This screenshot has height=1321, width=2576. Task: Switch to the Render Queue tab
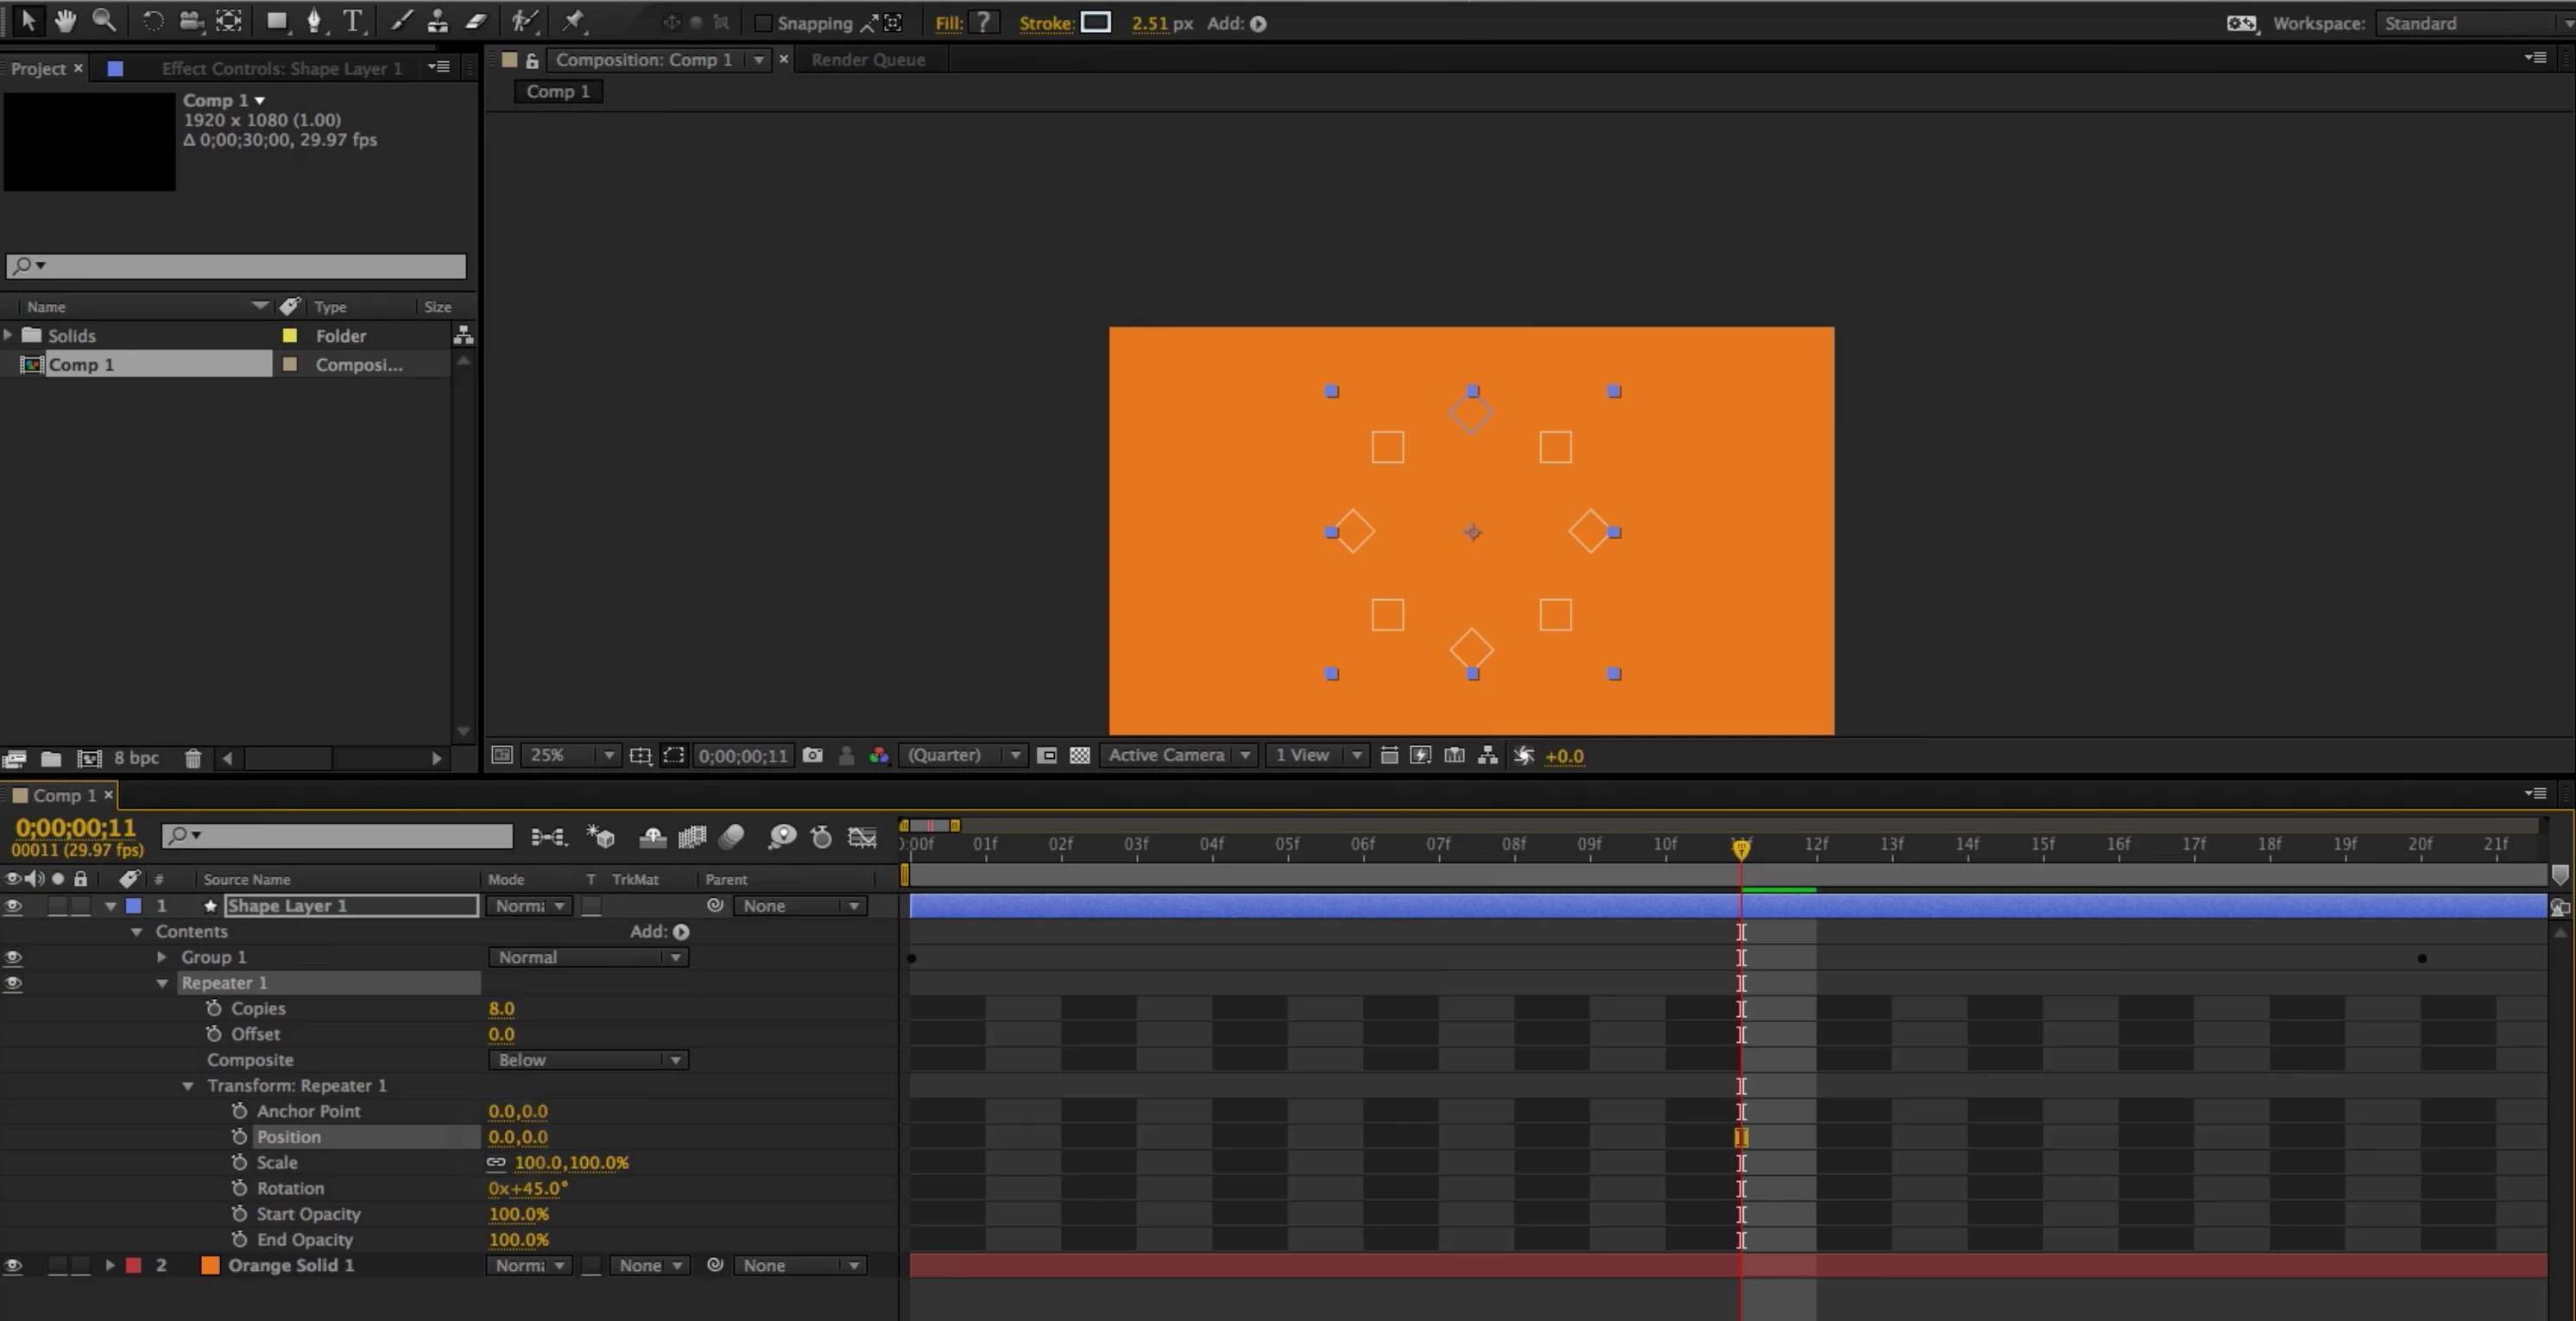(x=868, y=60)
